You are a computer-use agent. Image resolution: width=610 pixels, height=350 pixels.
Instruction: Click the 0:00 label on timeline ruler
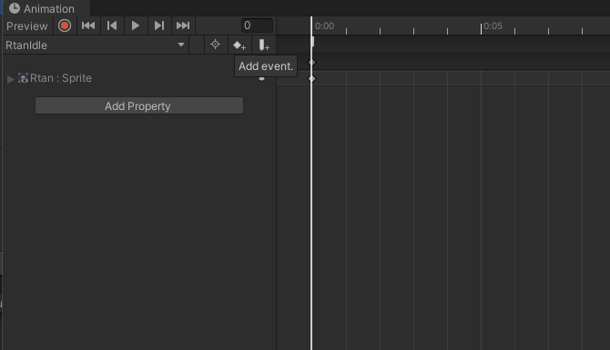coord(324,26)
